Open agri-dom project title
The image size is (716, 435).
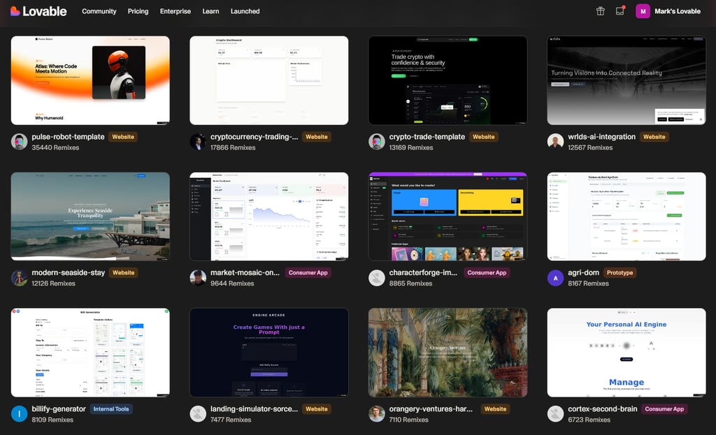[583, 272]
